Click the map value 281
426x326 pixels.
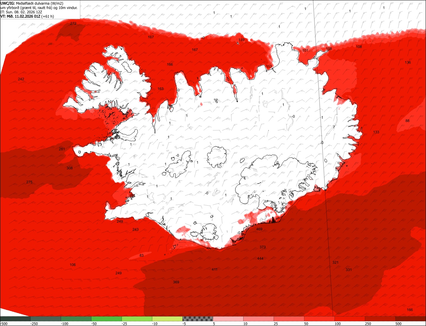coord(62,149)
